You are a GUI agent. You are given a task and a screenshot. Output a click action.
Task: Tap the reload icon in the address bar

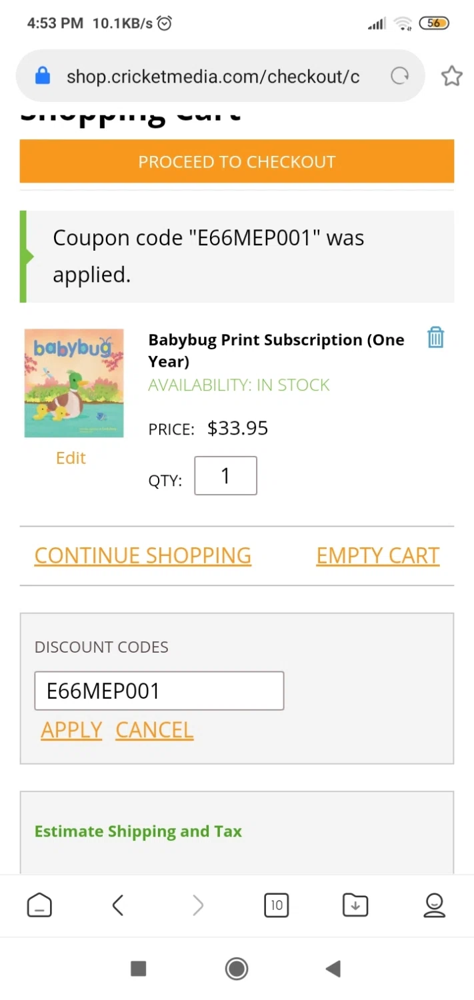(x=399, y=76)
